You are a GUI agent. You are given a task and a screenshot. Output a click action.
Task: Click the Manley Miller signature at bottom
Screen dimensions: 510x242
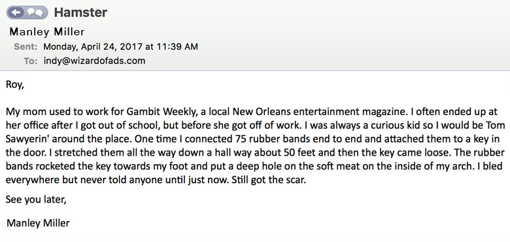click(x=38, y=223)
